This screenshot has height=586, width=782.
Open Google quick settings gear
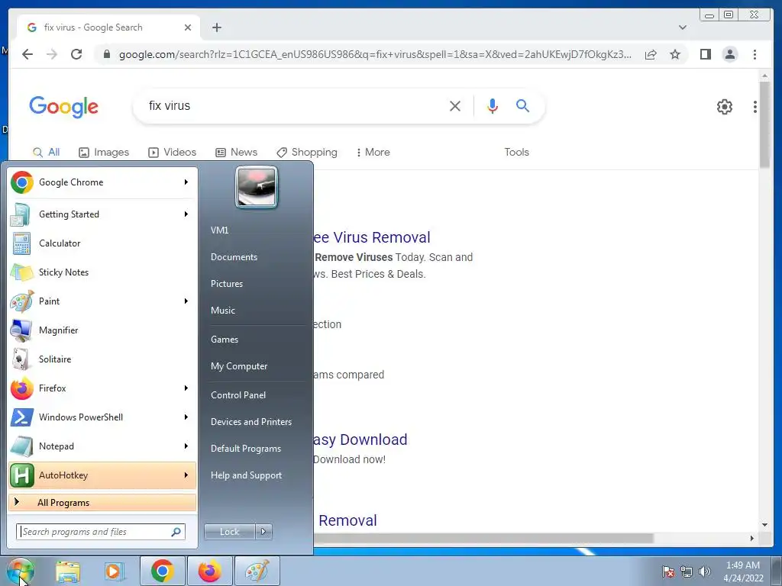[724, 106]
